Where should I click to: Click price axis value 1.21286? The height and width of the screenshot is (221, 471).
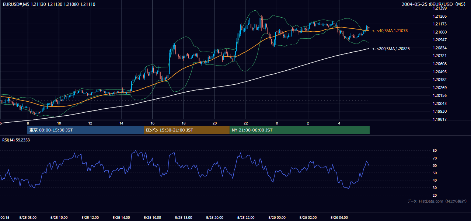440,16
